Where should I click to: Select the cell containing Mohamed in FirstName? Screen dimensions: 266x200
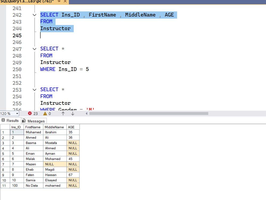point(34,132)
